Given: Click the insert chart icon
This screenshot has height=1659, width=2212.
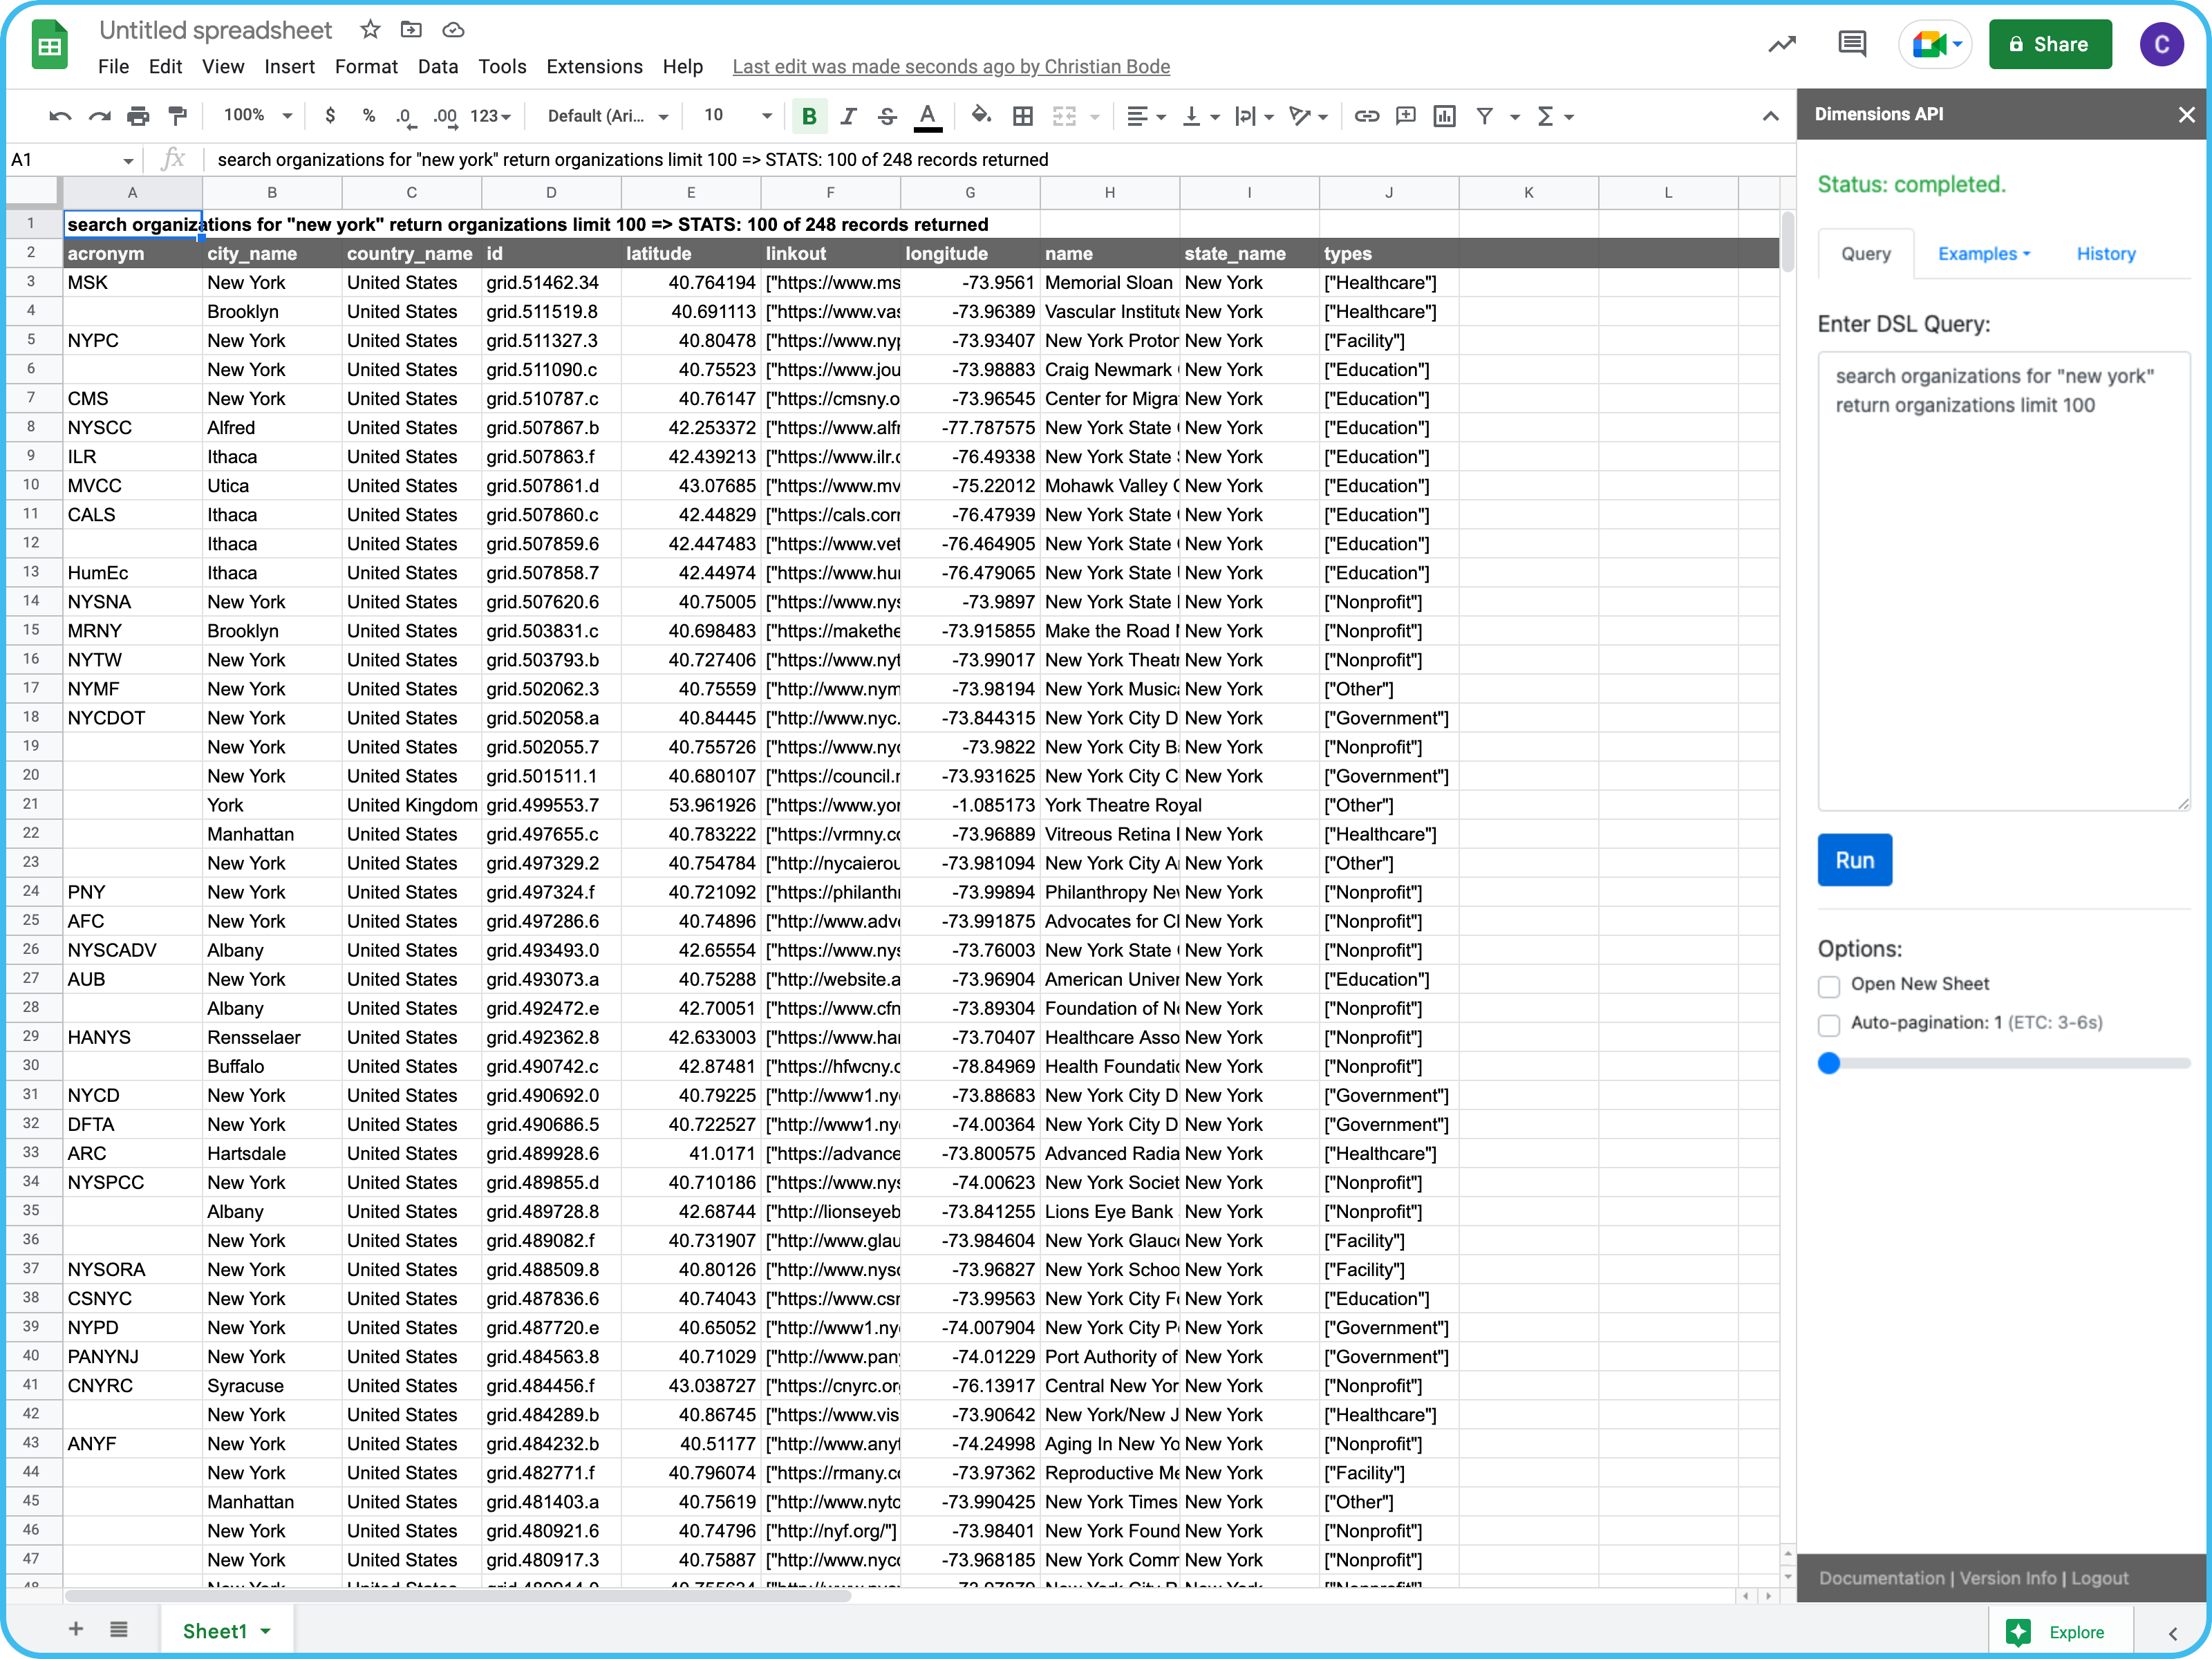Looking at the screenshot, I should (1444, 116).
